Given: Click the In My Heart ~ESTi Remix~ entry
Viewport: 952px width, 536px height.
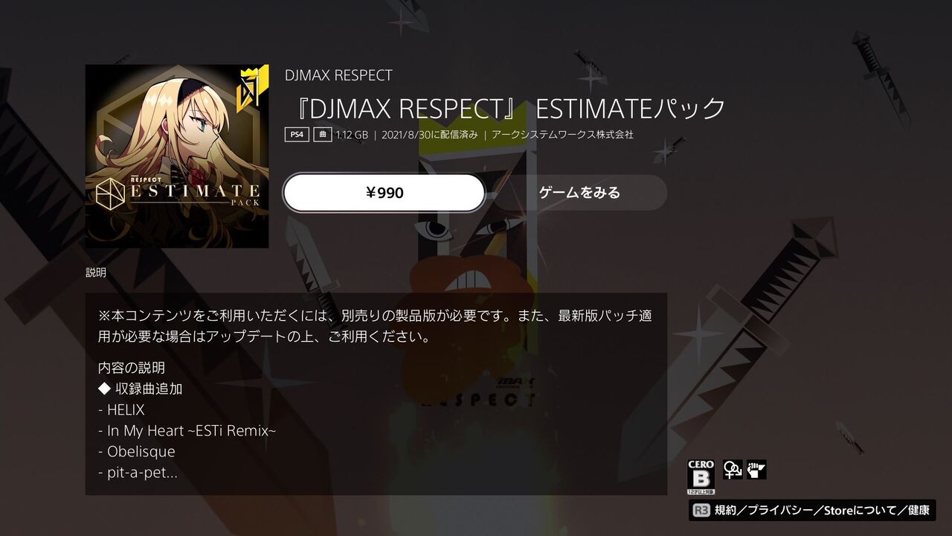Looking at the screenshot, I should pos(187,430).
